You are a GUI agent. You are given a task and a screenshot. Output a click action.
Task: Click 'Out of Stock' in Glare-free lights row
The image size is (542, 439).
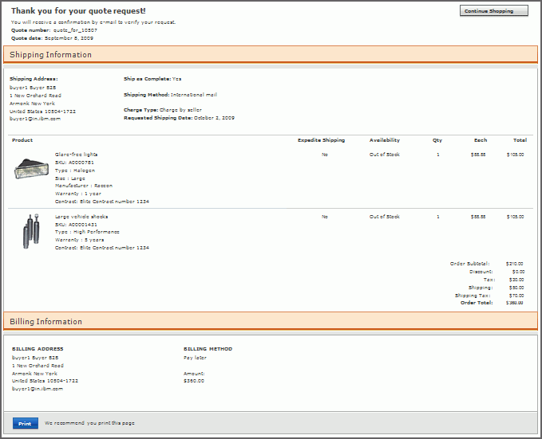tap(385, 155)
